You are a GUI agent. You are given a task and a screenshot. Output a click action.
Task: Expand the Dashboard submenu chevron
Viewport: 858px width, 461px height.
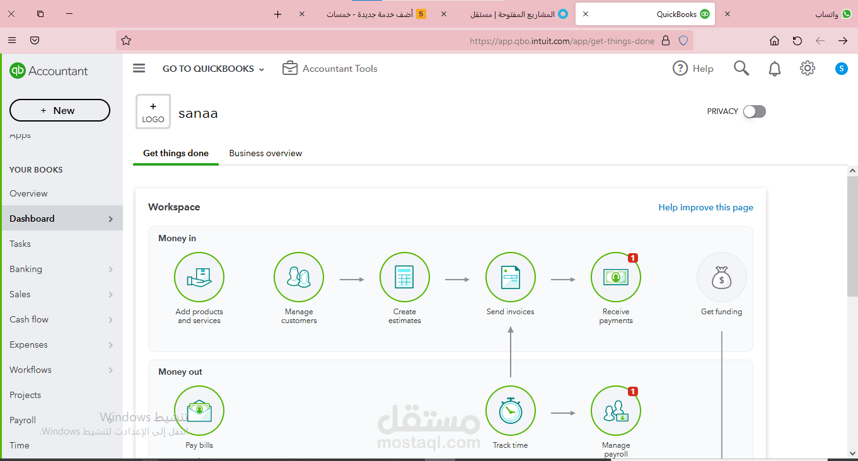click(x=111, y=219)
